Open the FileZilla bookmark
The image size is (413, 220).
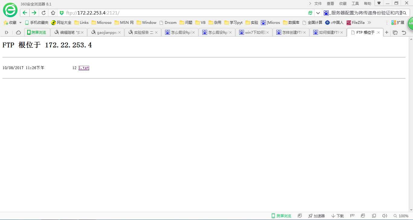click(356, 23)
